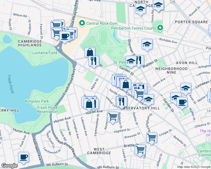Click the Fresh Pond water label
Screen dimensions: 211x169
(11, 84)
